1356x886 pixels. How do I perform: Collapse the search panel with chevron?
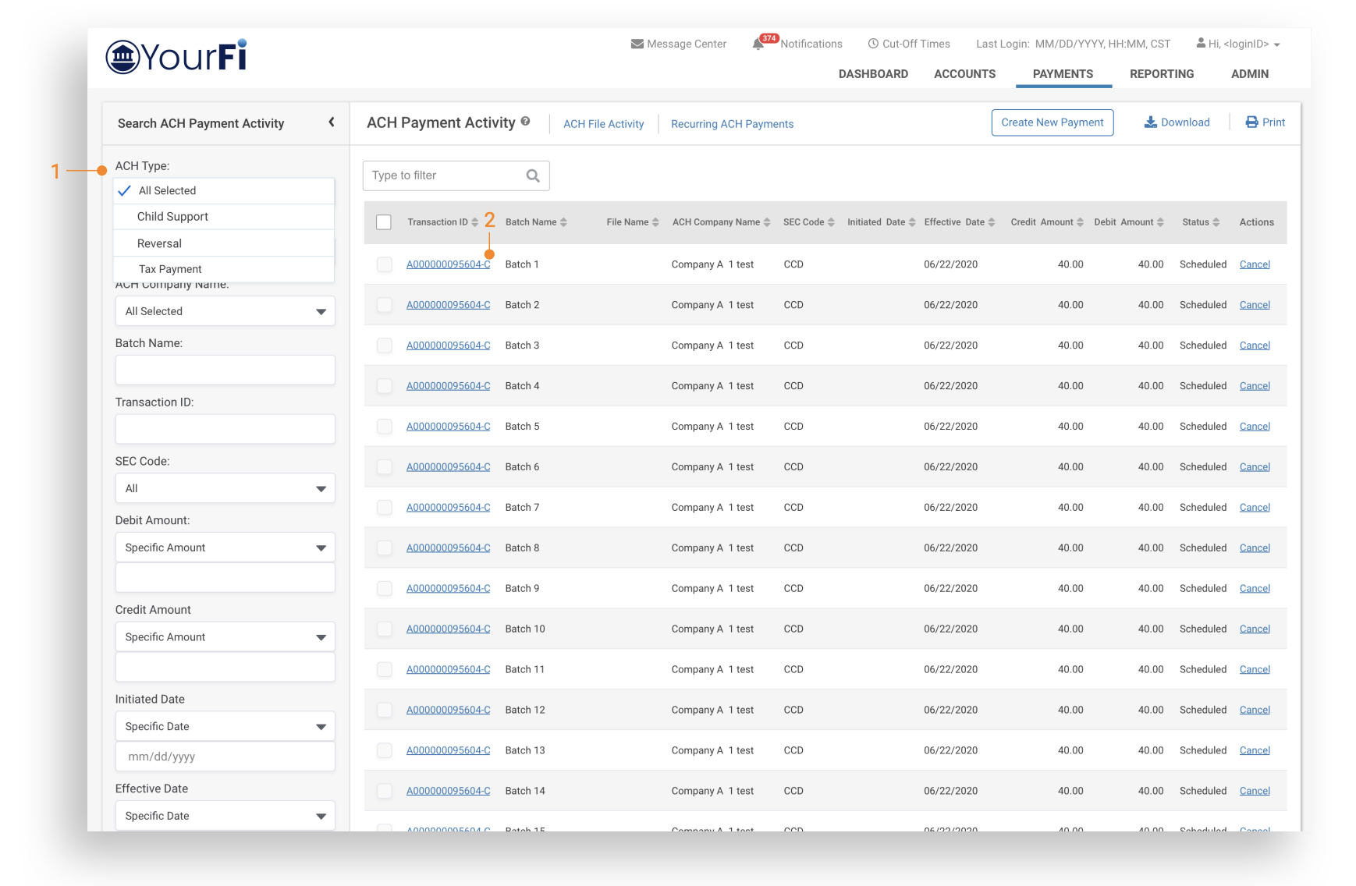(332, 122)
